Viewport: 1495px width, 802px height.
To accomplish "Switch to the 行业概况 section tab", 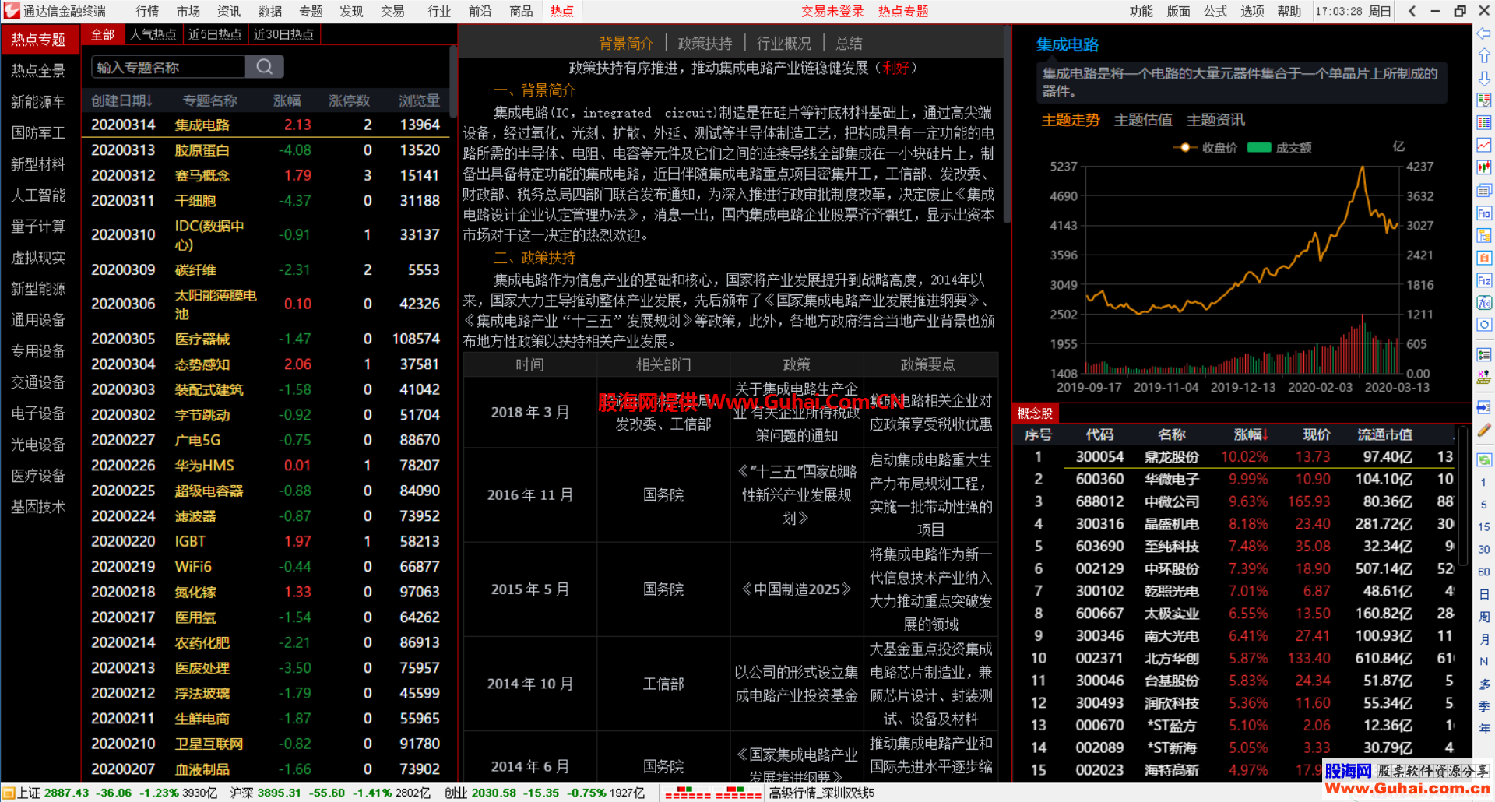I will coord(783,44).
